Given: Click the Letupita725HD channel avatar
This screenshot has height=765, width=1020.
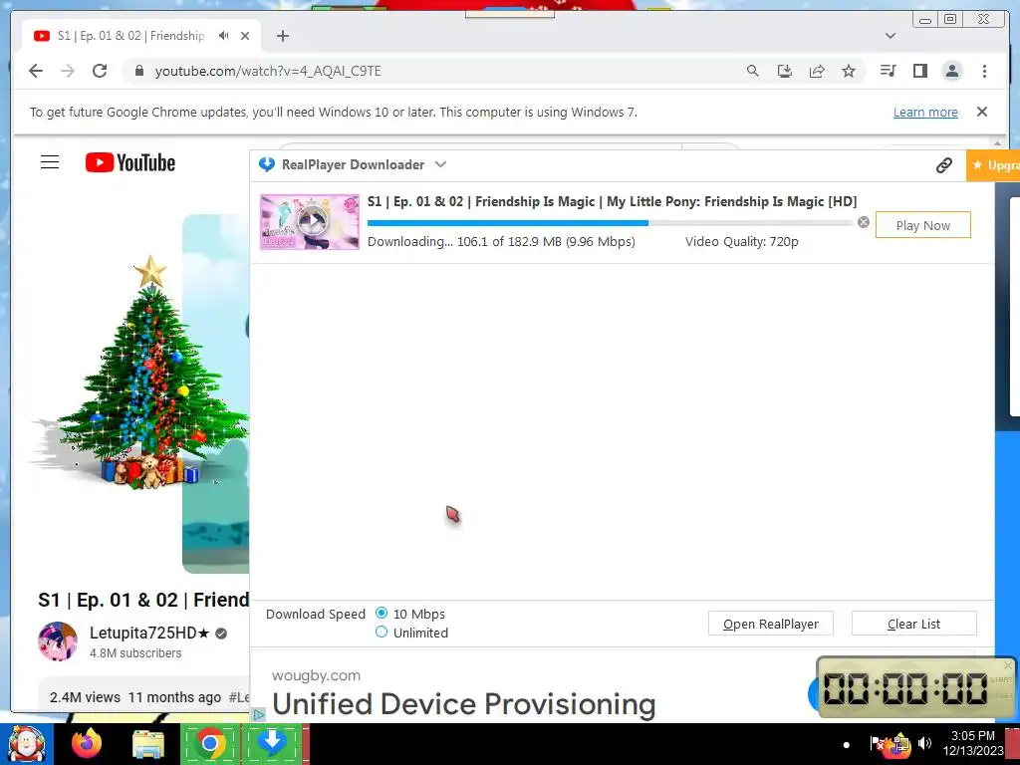Looking at the screenshot, I should click(x=58, y=641).
